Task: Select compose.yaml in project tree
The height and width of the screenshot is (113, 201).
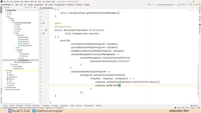Action: [12, 77]
